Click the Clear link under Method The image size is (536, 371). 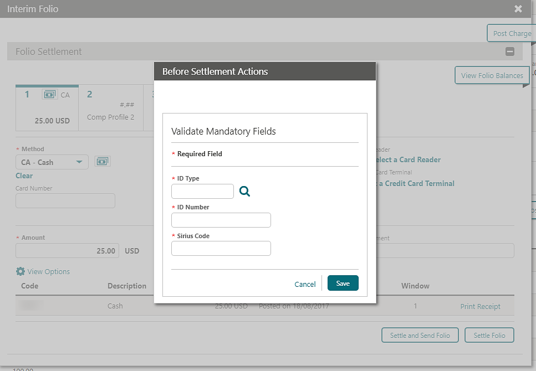click(24, 176)
